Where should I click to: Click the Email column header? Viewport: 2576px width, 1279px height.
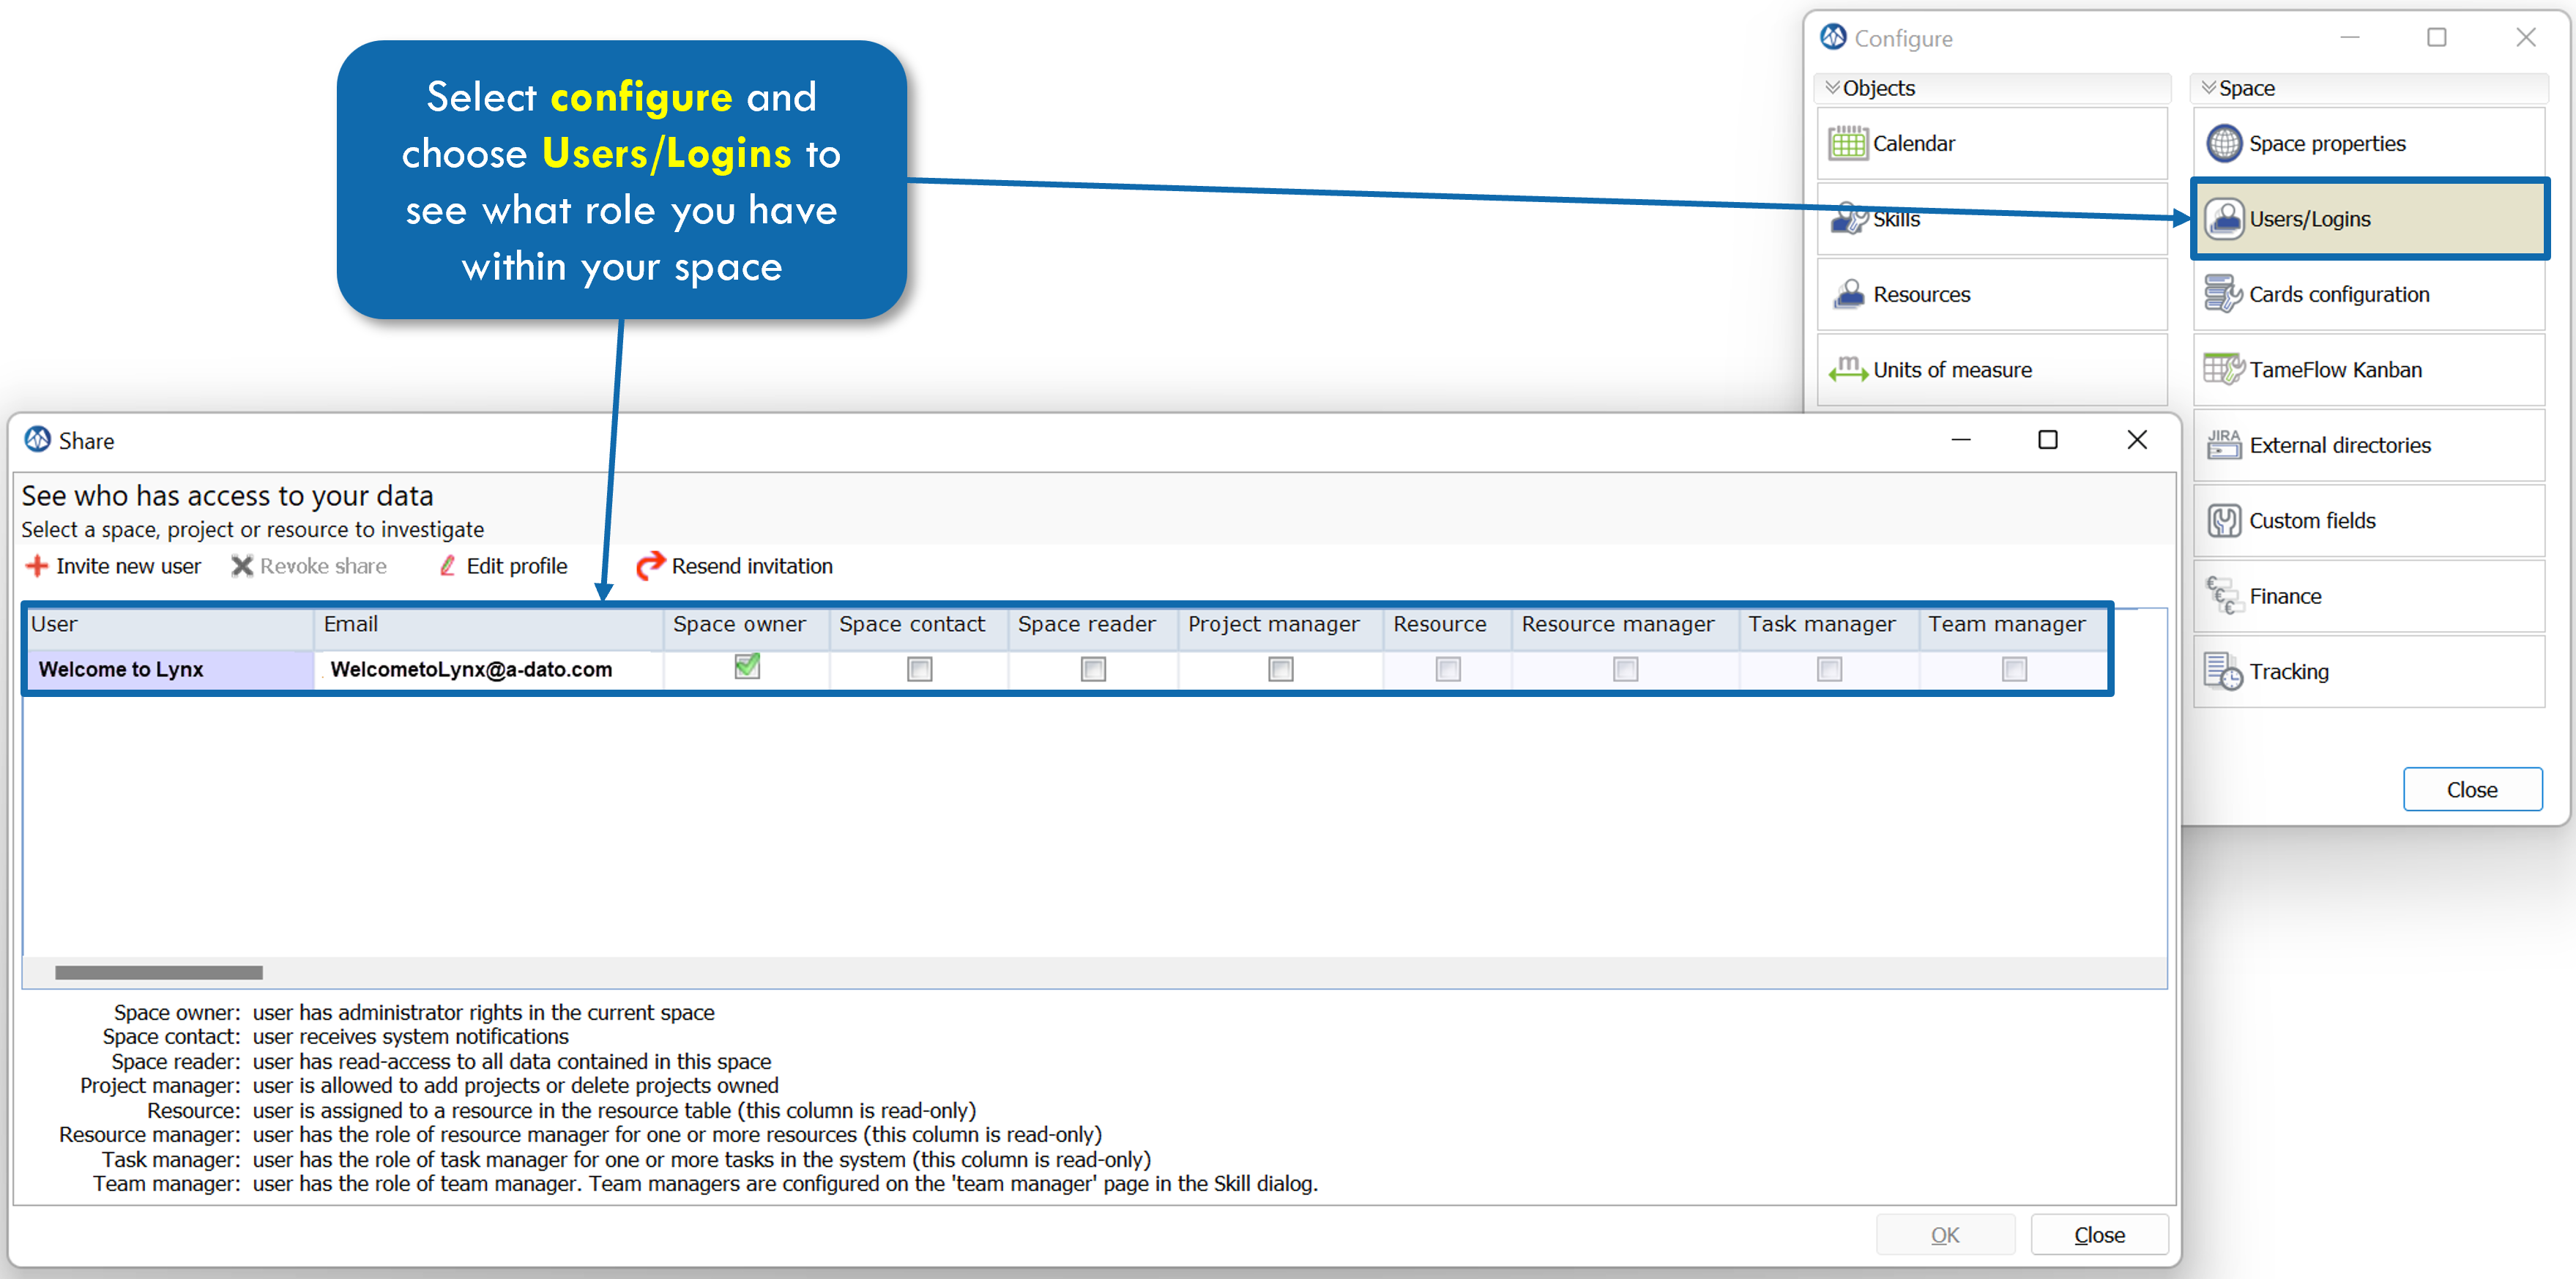click(489, 625)
